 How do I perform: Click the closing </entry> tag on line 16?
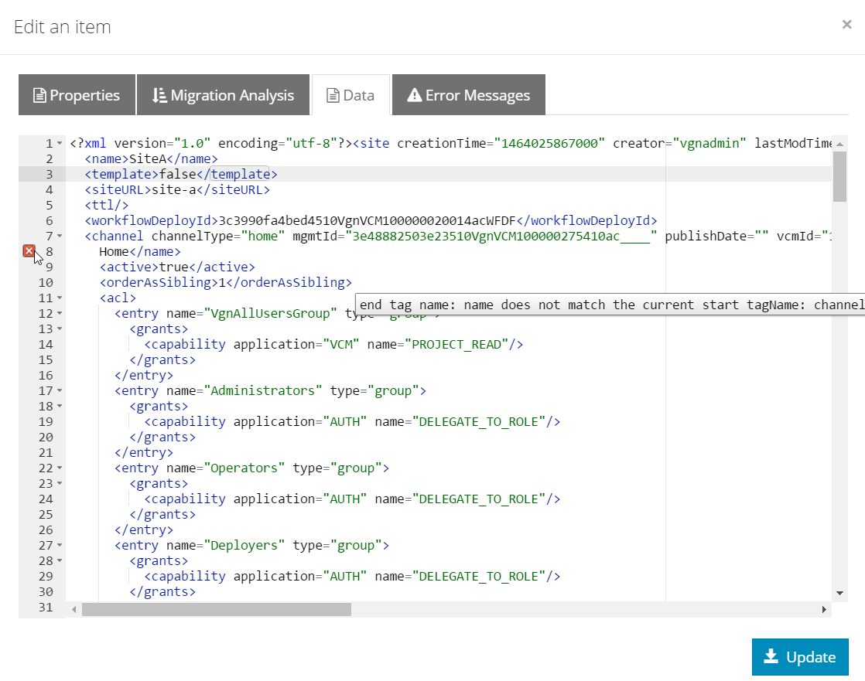click(x=144, y=375)
